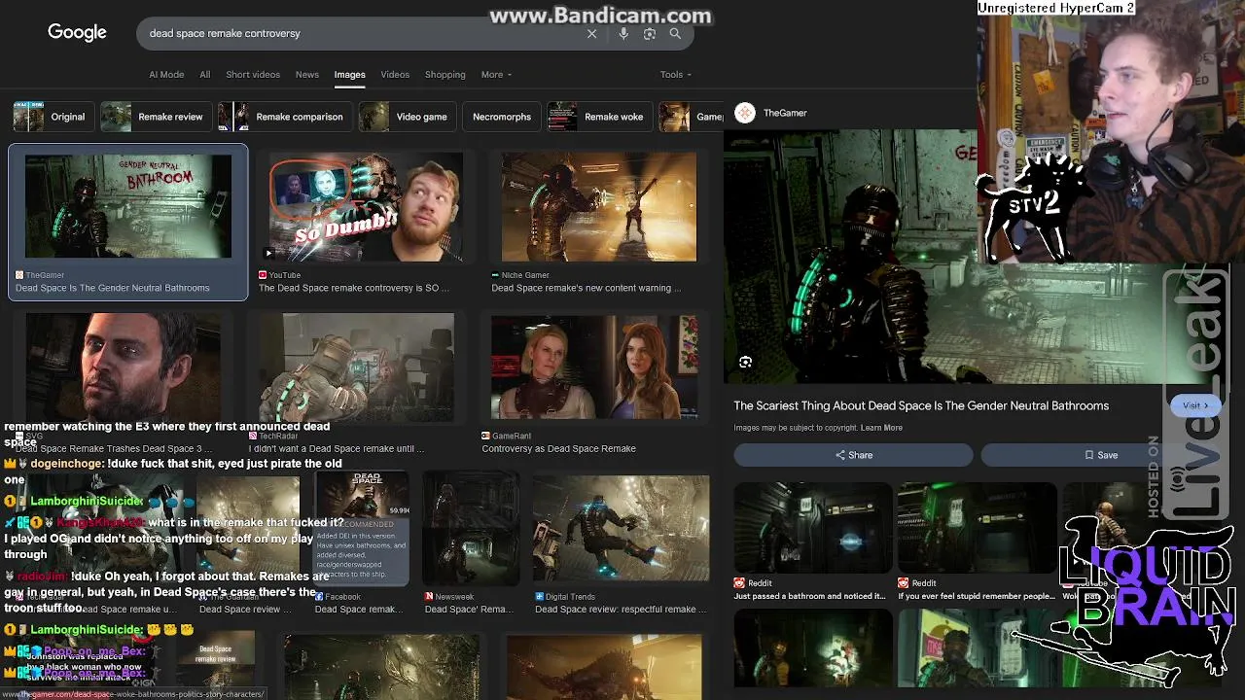Viewport: 1245px width, 700px height.
Task: Click TheGamer source icon in preview panel
Action: click(x=745, y=113)
